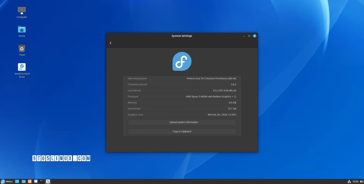
Task: Click the Show Desktop panel icon
Action: tap(17, 181)
